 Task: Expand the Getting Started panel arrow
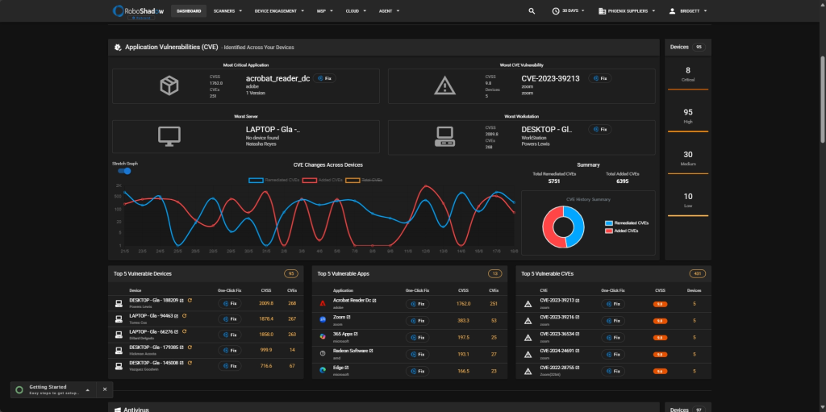click(87, 390)
